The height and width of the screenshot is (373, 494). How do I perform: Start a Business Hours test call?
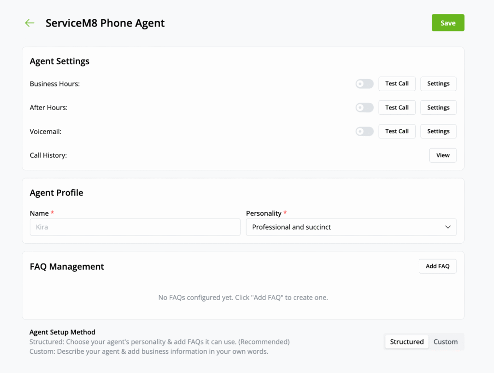click(x=397, y=83)
